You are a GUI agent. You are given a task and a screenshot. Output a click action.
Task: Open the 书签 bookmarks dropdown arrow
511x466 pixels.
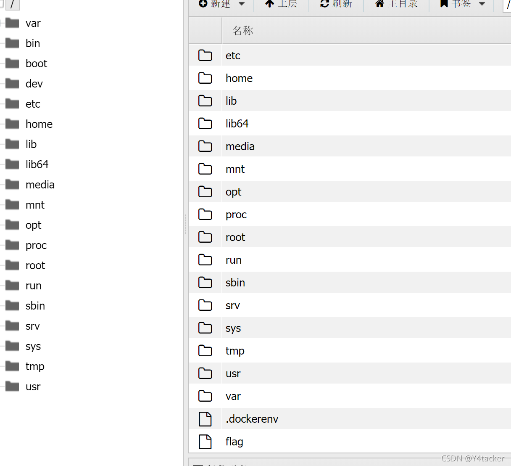click(x=482, y=4)
